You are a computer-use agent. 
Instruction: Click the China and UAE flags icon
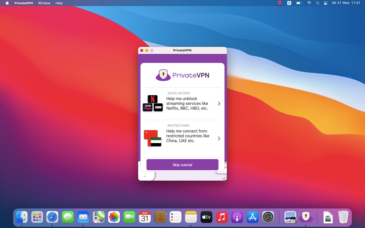tap(153, 138)
